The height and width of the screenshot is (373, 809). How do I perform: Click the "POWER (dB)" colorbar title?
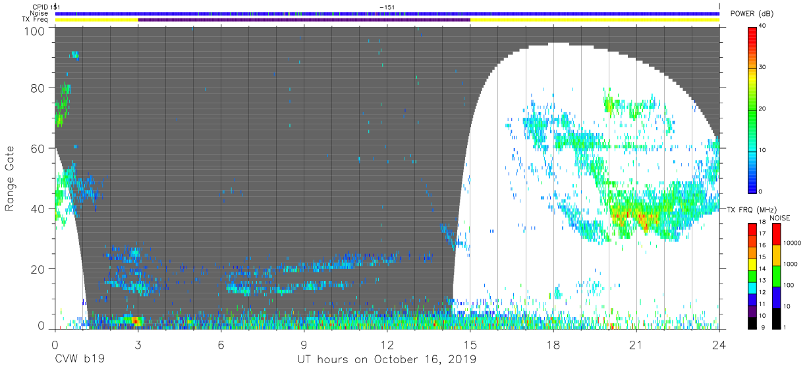point(752,14)
